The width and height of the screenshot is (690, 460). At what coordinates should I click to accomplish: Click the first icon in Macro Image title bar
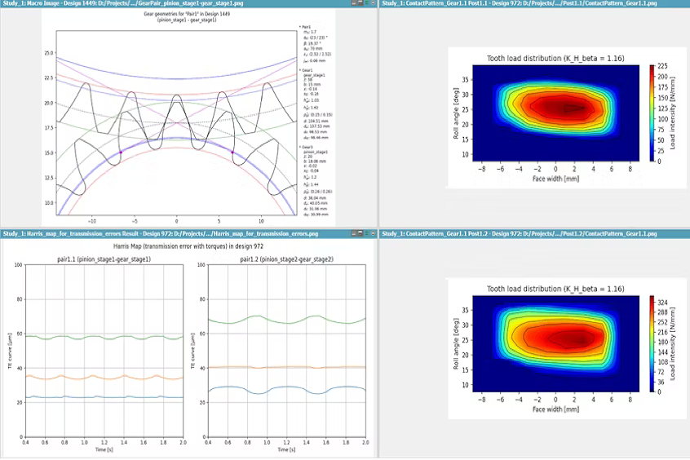354,3
